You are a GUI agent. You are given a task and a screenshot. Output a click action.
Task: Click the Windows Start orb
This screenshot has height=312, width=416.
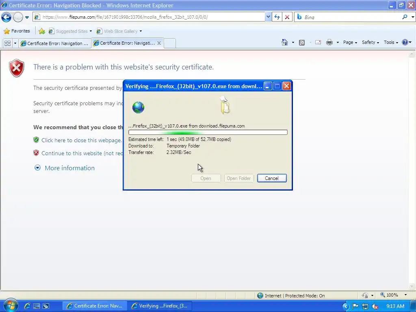[11, 305]
